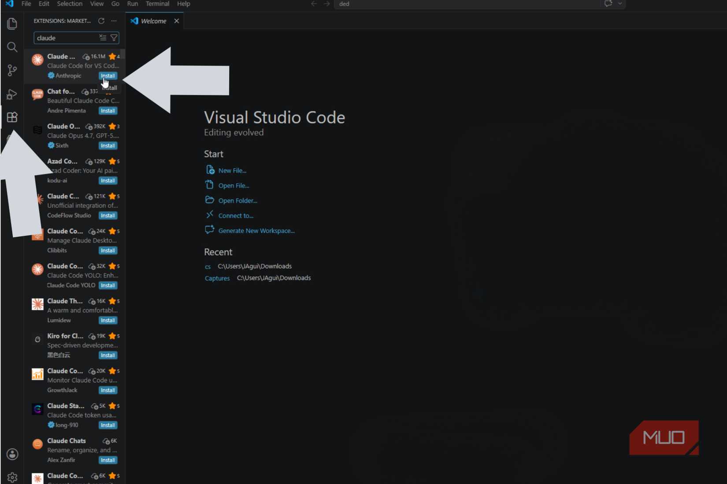Open the Accounts icon in activity bar
This screenshot has width=727, height=484.
[12, 454]
